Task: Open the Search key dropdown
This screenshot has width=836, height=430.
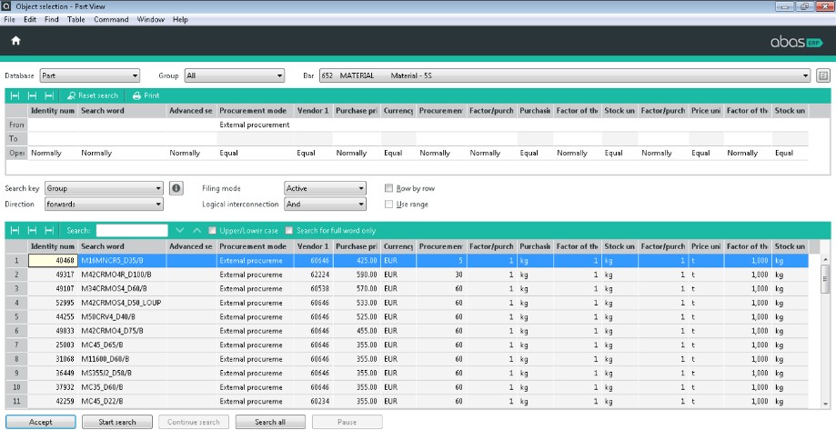Action: [x=104, y=188]
